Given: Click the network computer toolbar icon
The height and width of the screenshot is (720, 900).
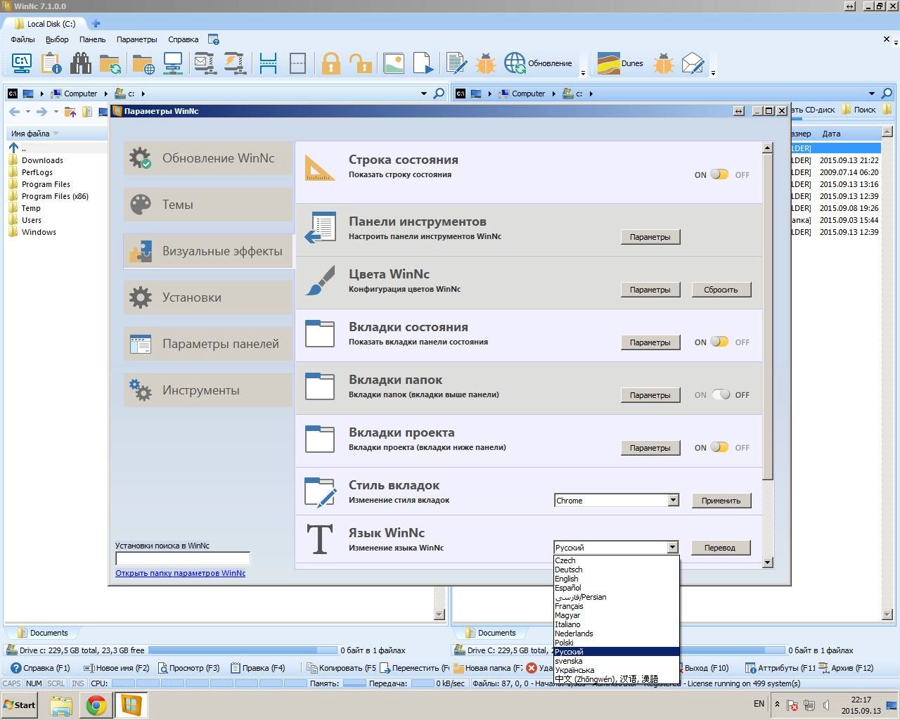Looking at the screenshot, I should click(x=173, y=63).
